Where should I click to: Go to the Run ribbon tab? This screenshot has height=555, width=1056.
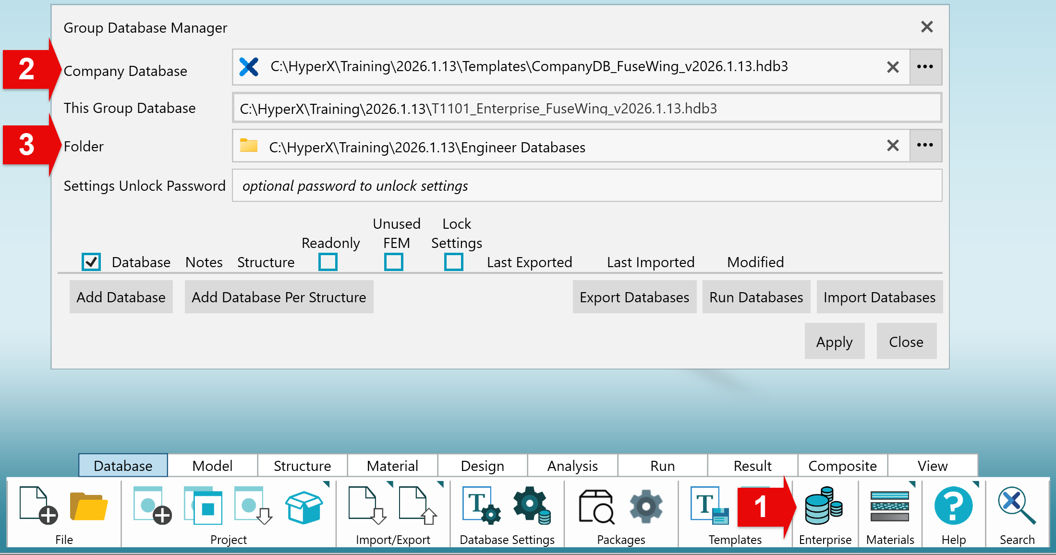click(663, 466)
